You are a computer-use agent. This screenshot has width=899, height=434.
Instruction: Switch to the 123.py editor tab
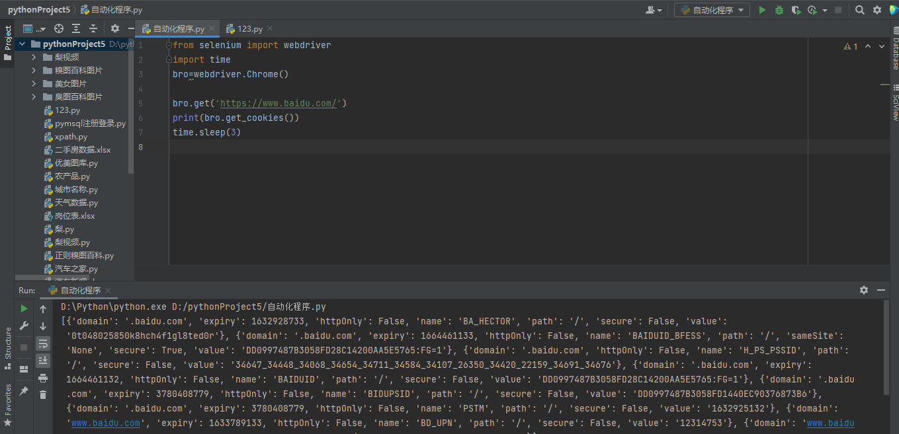tap(249, 29)
